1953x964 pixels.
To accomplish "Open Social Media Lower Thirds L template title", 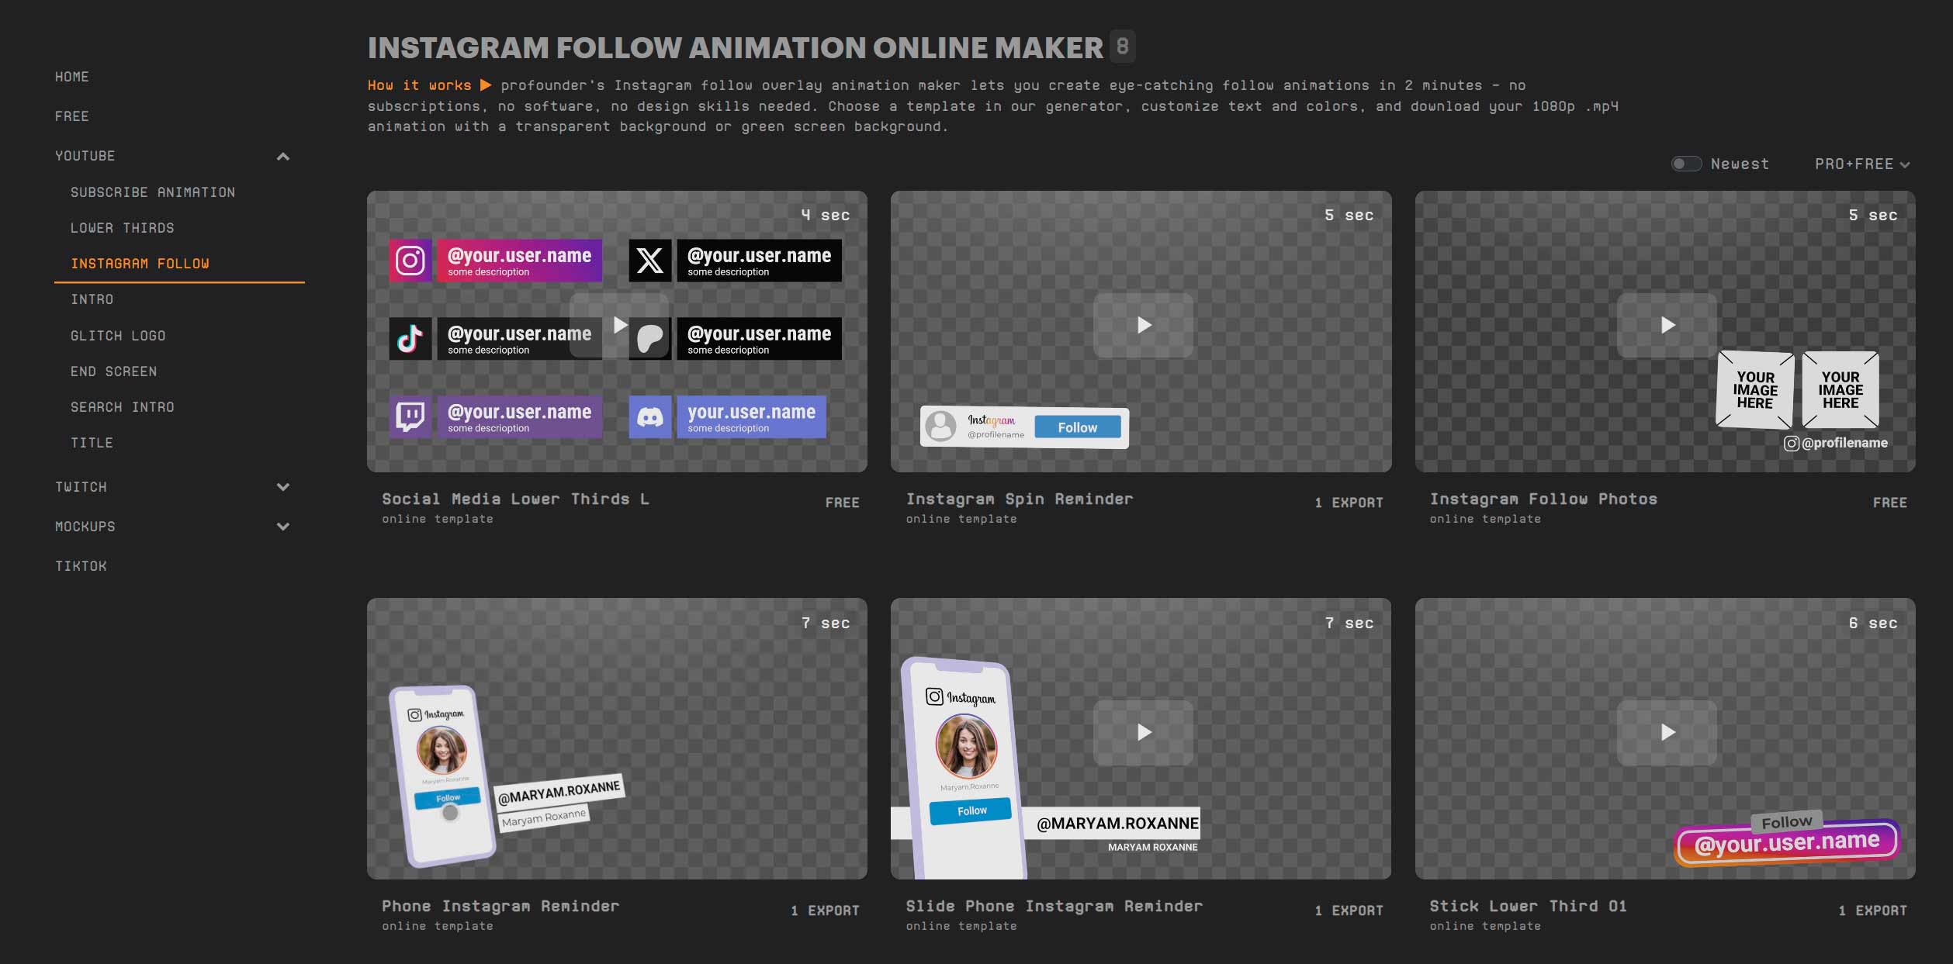I will coord(516,499).
